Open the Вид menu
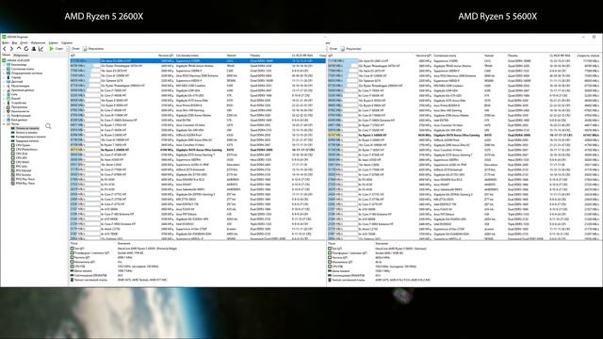Image resolution: width=603 pixels, height=339 pixels. 14,42
